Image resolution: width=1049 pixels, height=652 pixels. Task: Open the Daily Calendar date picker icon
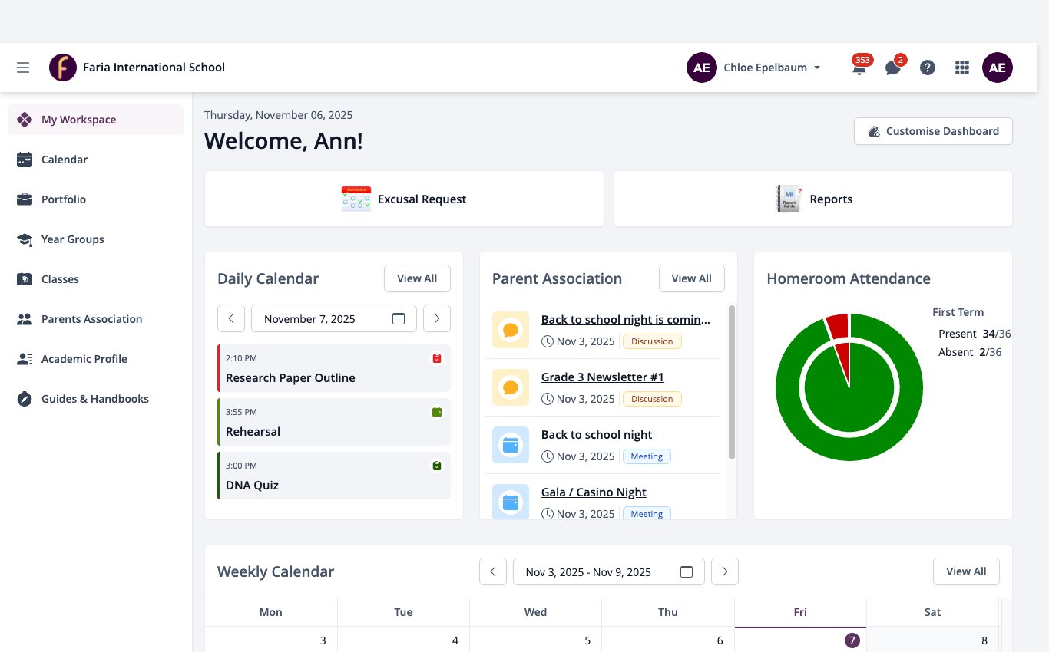pyautogui.click(x=399, y=318)
